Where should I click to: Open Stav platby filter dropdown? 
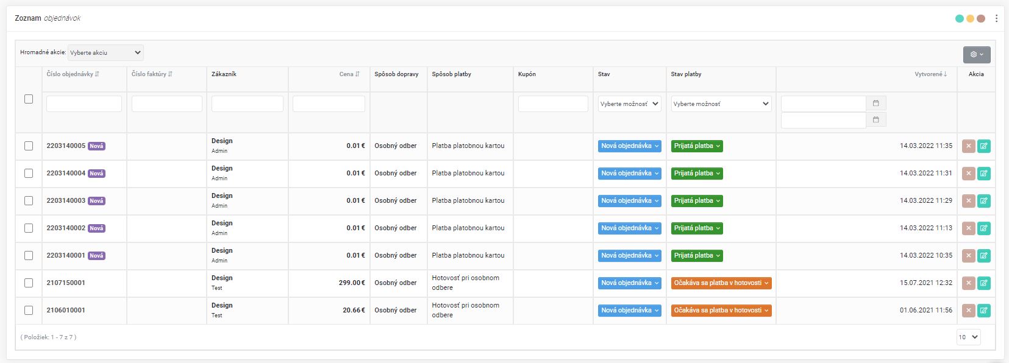click(721, 104)
